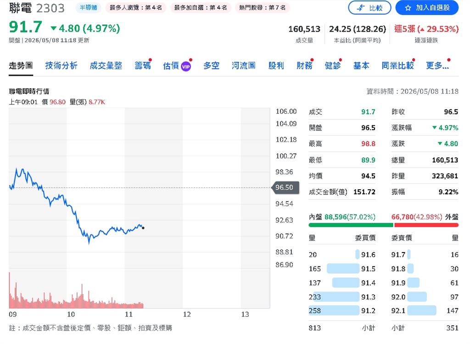Open the 半導體 category tag
Viewport: 470px width, 344px height.
[89, 7]
